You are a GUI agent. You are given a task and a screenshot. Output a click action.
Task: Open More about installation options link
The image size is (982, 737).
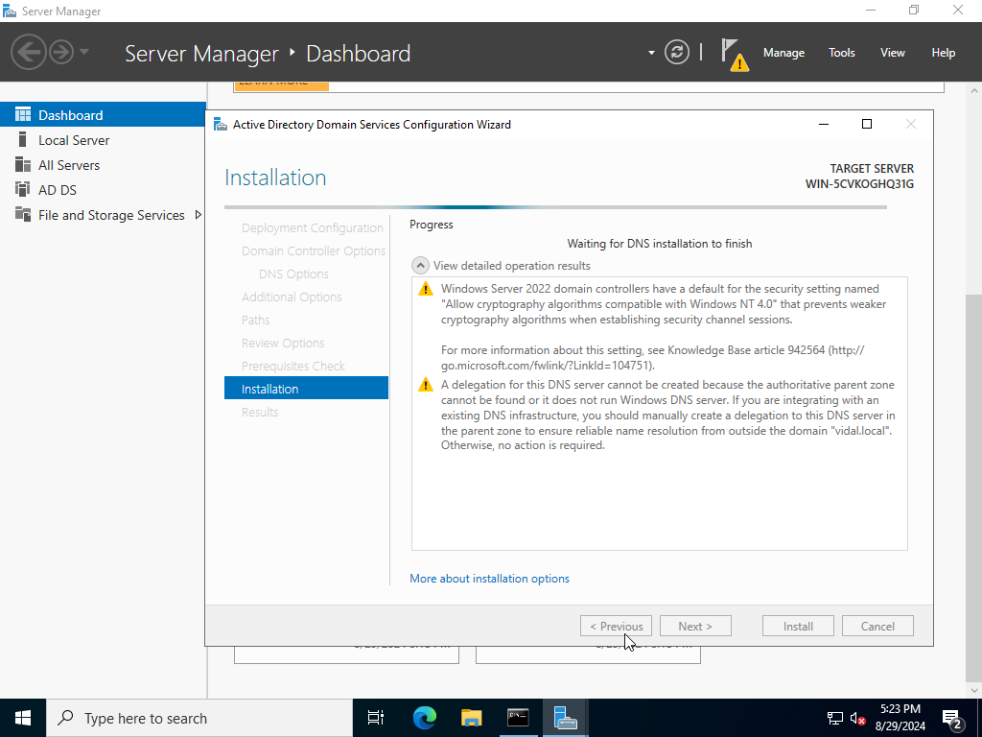coord(489,579)
